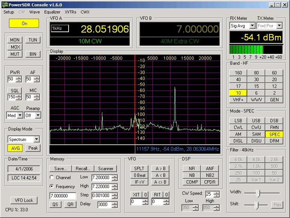Switch to the VHF+ band group

pyautogui.click(x=238, y=100)
